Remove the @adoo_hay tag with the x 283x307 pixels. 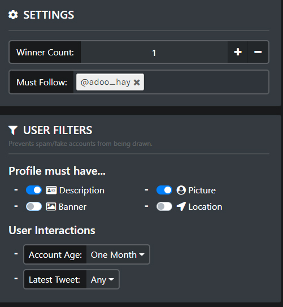[137, 83]
